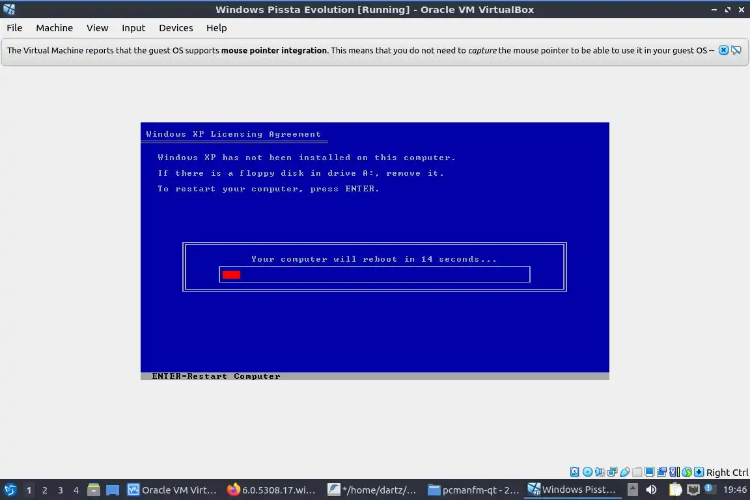Minimize the VirtualBox VM window

click(x=714, y=9)
